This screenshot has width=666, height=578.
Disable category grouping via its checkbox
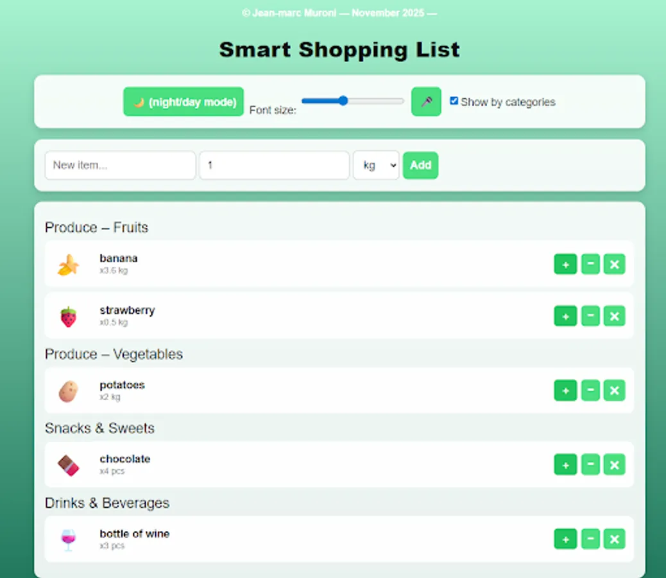click(454, 100)
